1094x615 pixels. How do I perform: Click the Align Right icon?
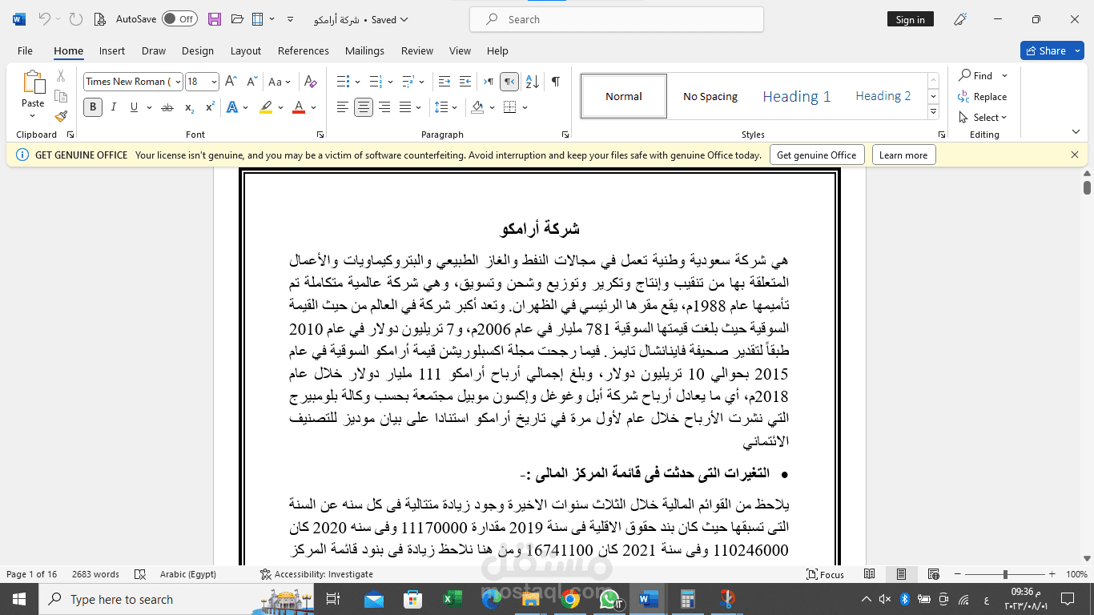coord(384,107)
